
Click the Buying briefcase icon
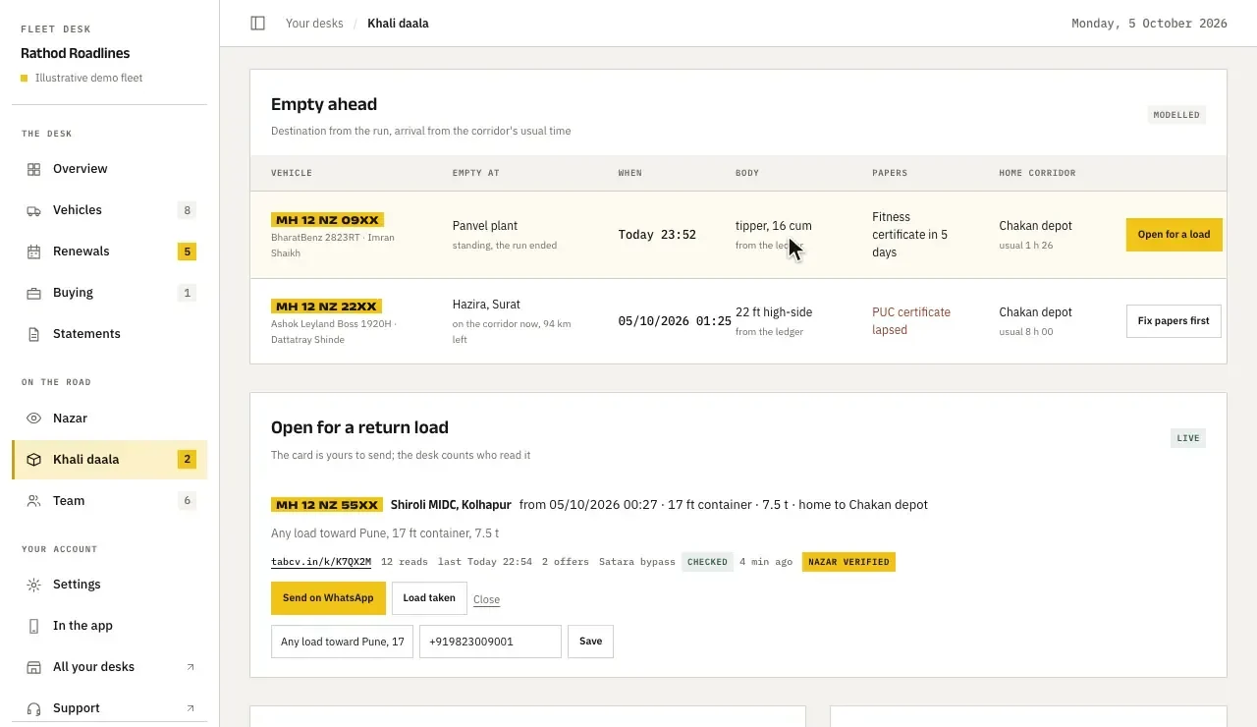[33, 293]
